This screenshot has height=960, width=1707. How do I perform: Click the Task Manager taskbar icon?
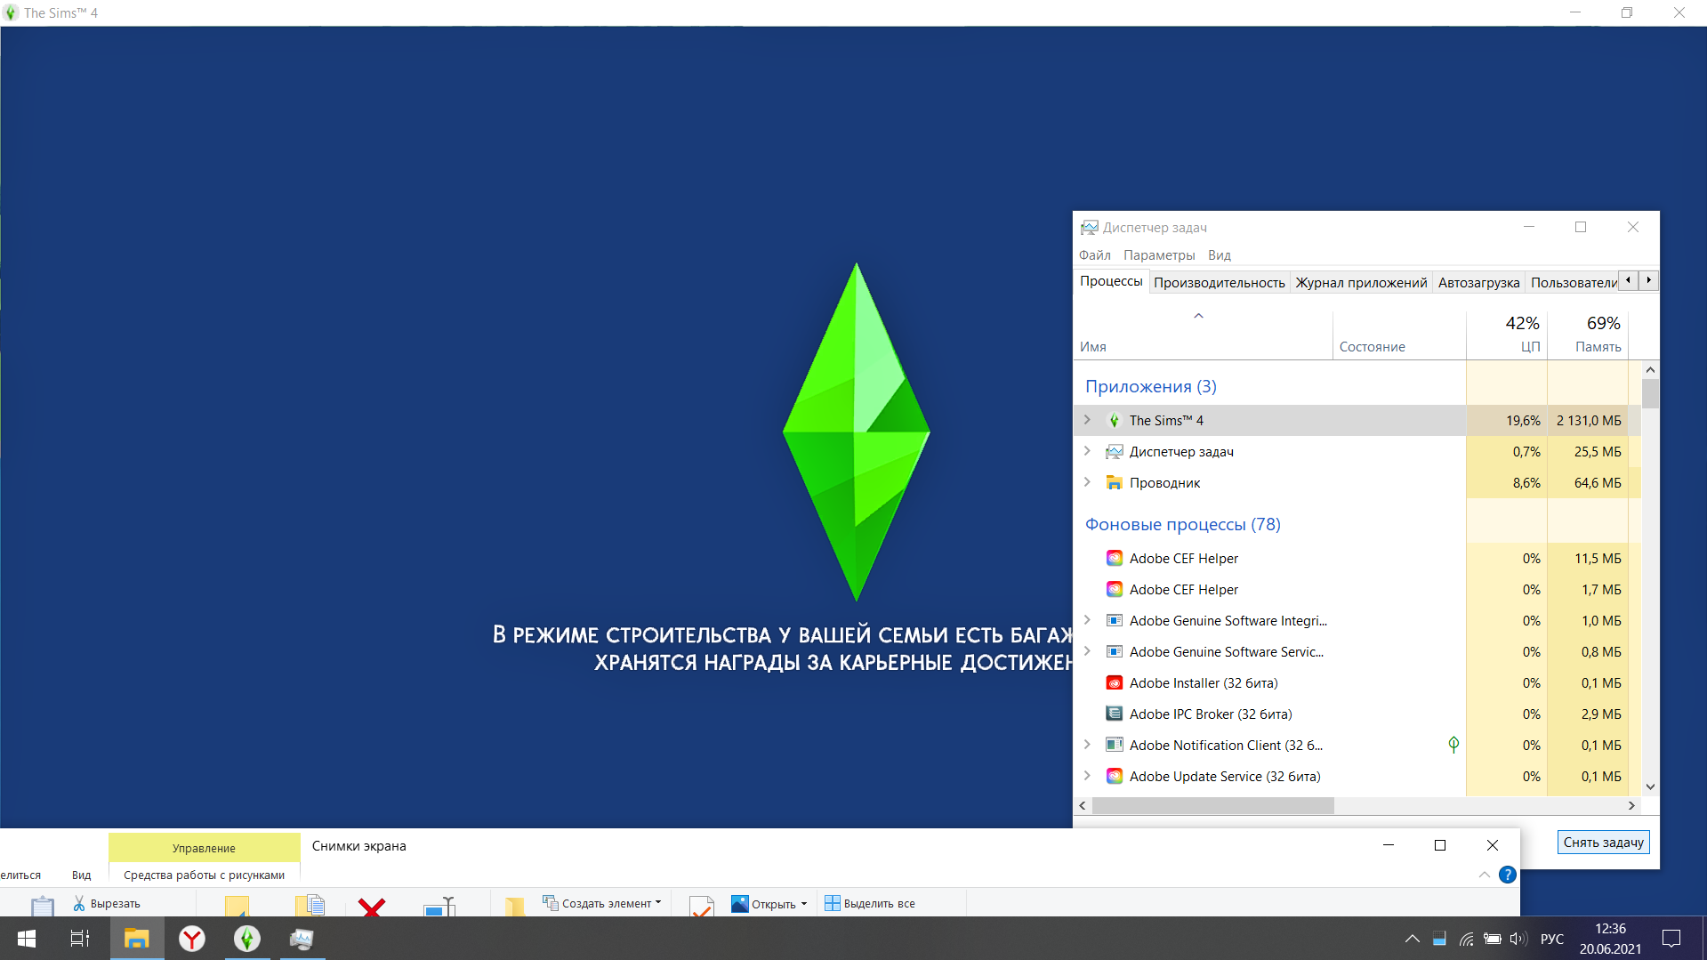[x=302, y=939]
